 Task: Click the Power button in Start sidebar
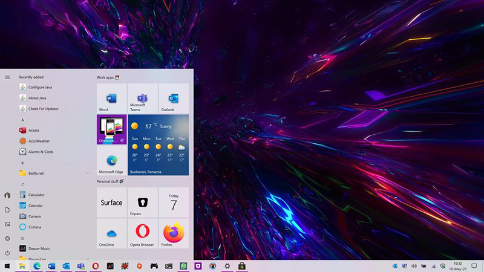[x=7, y=253]
